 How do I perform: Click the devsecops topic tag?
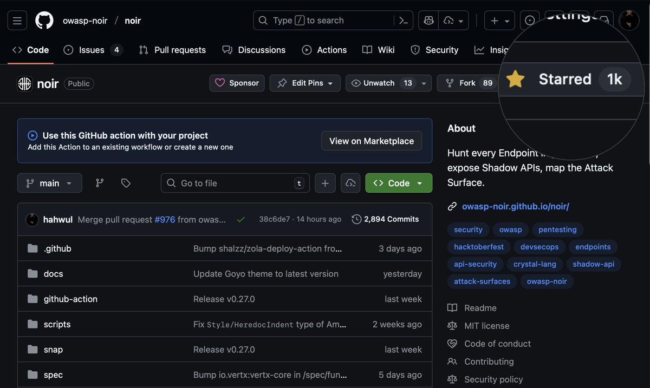[539, 247]
